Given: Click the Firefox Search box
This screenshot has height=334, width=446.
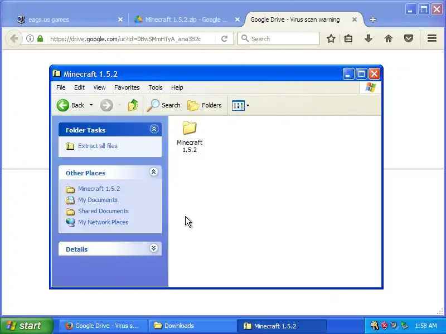Looking at the screenshot, I should [x=278, y=38].
